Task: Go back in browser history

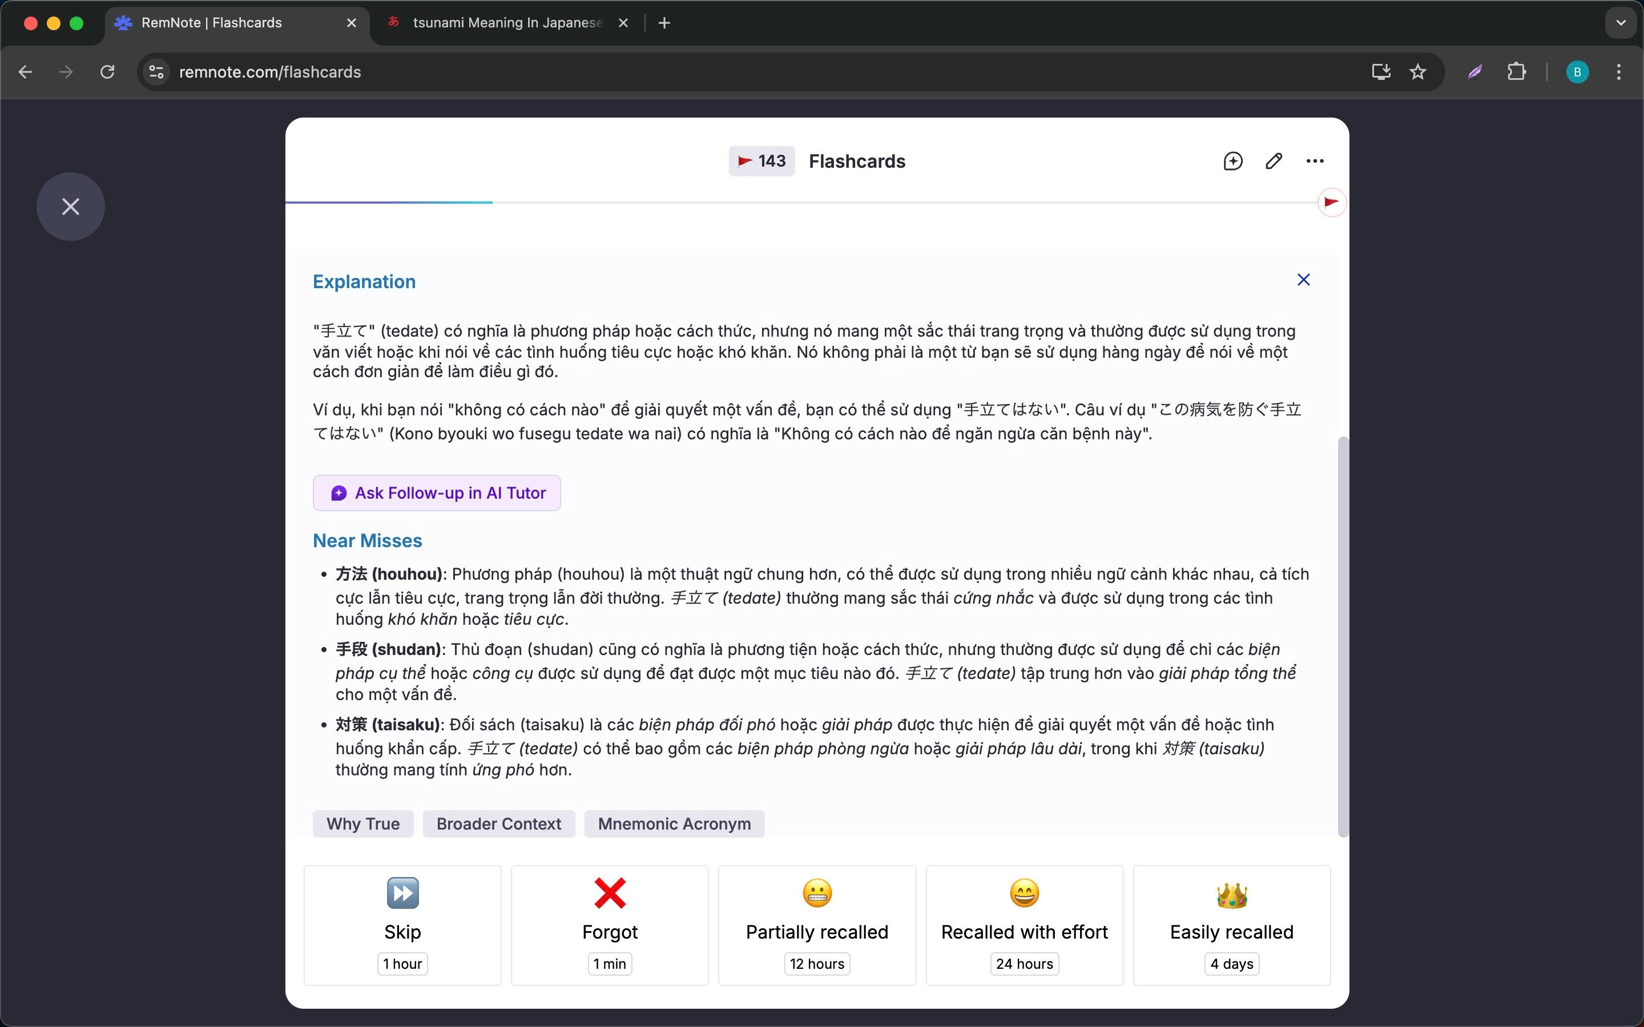Action: pos(26,72)
